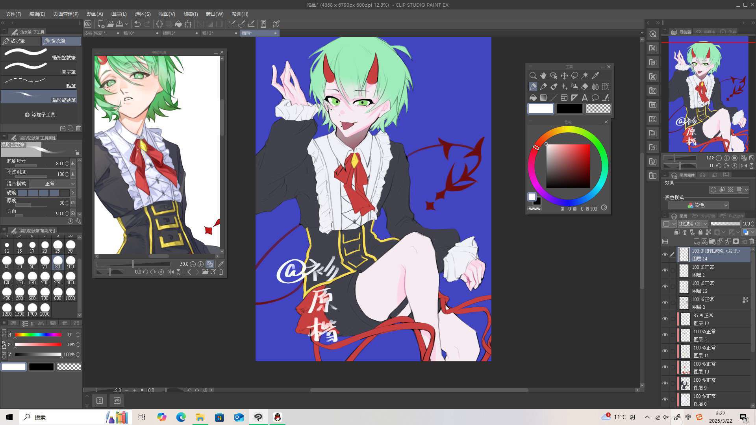Image resolution: width=756 pixels, height=425 pixels.
Task: Hide 图层 1 using eye icon
Action: tap(665, 271)
